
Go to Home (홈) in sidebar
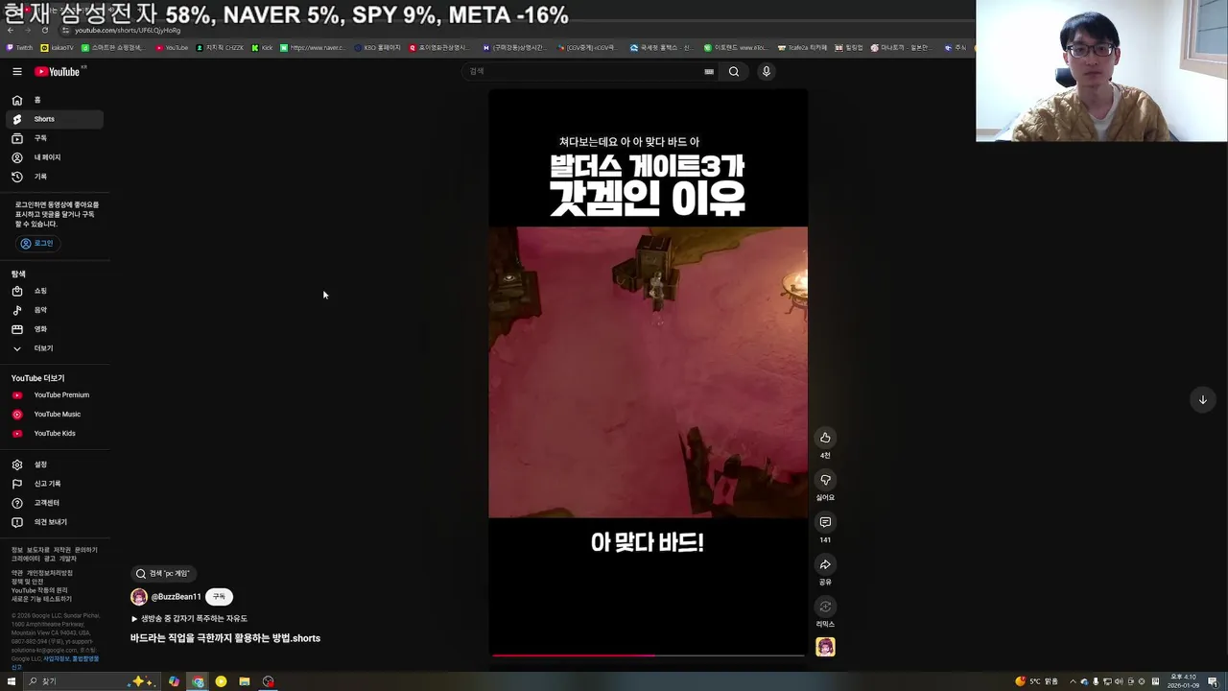coord(55,100)
